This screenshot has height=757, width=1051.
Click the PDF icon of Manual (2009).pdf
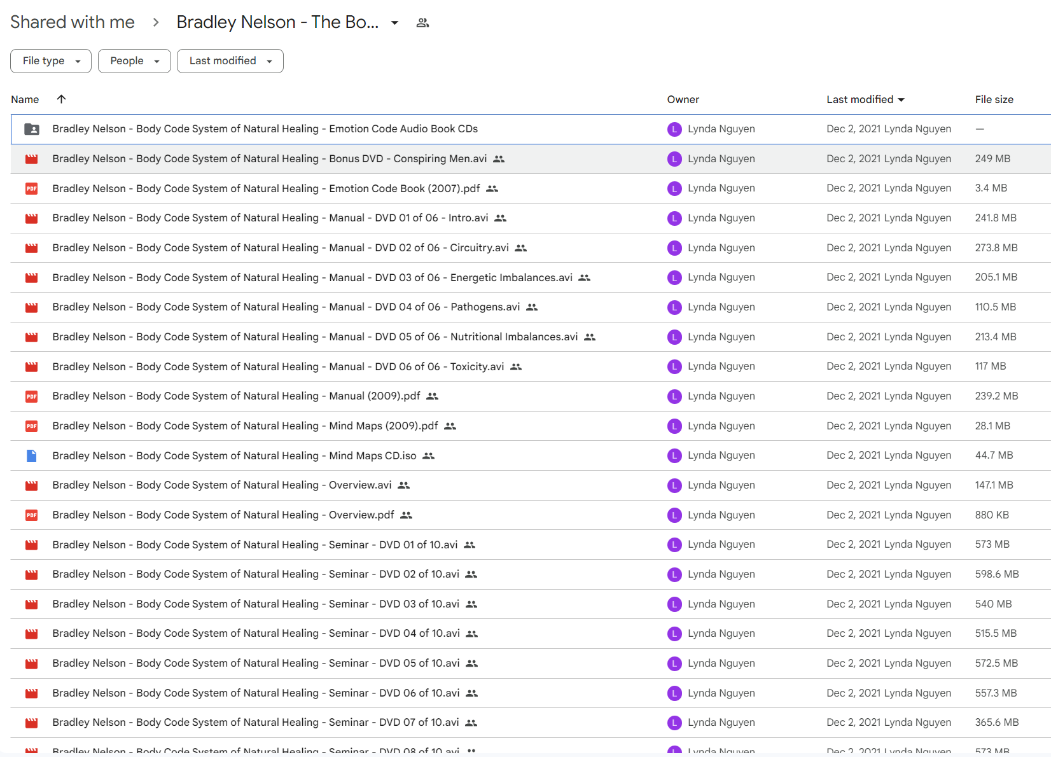[x=31, y=396]
